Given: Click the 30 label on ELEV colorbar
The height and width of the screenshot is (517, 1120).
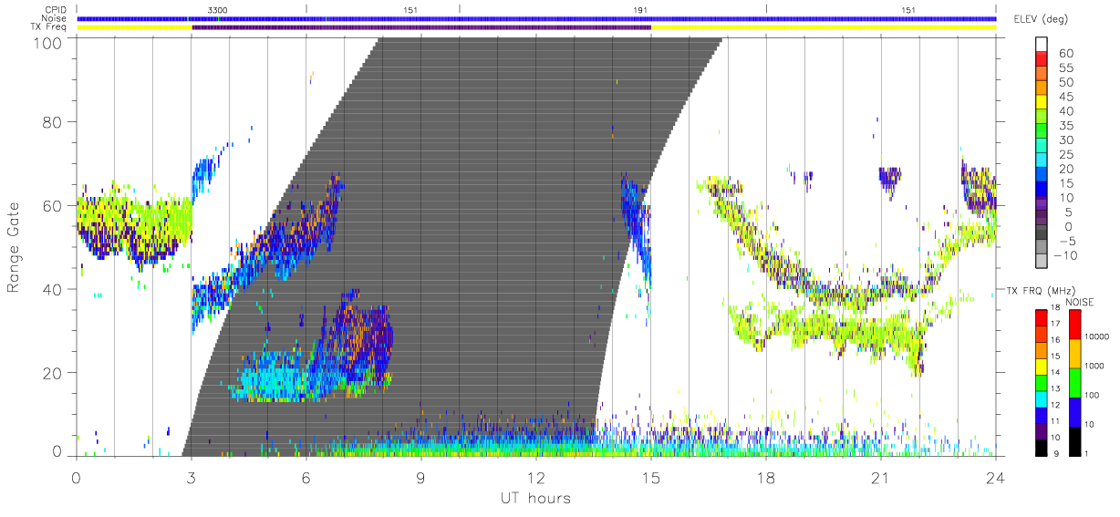Looking at the screenshot, I should pos(1066,140).
